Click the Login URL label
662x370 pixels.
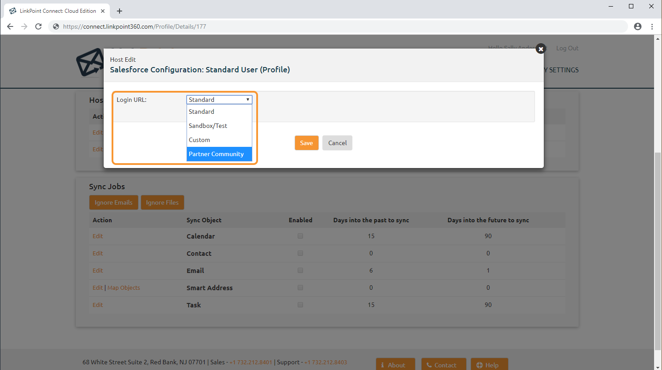(131, 100)
